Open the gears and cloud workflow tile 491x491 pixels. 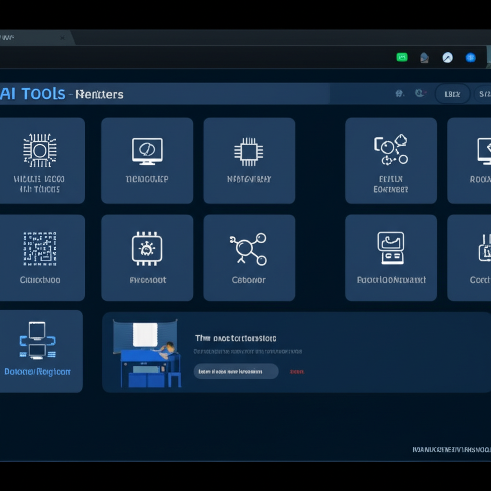point(391,161)
